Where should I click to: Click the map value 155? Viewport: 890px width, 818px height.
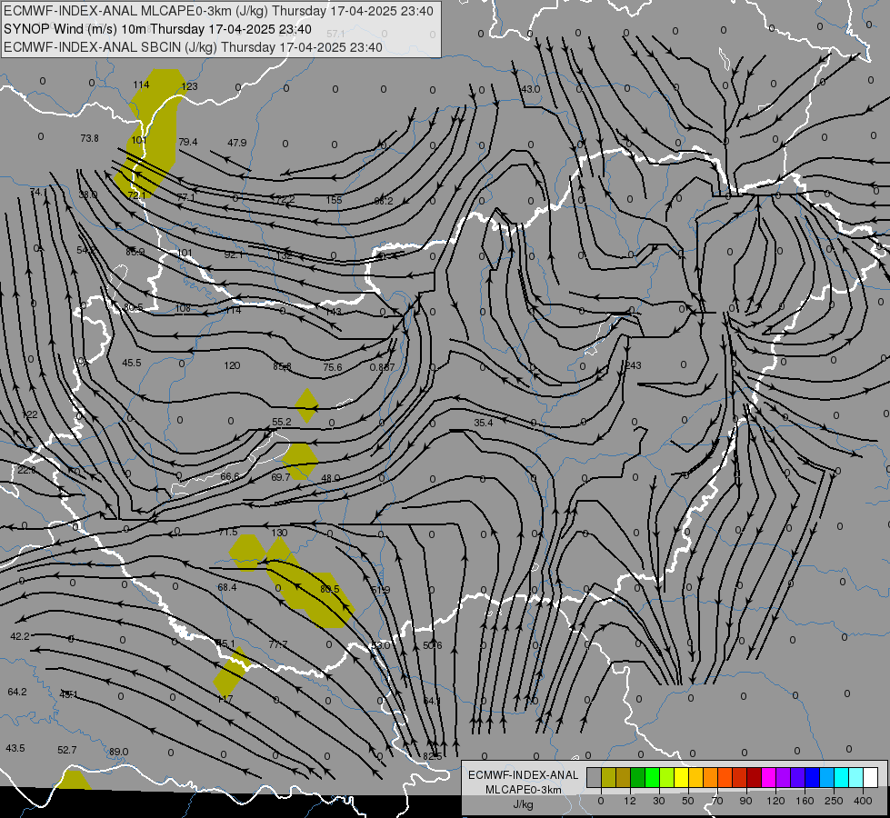click(x=334, y=200)
